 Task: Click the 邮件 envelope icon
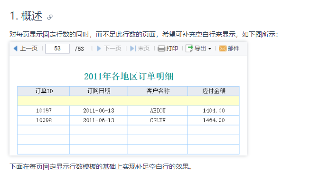[223, 49]
